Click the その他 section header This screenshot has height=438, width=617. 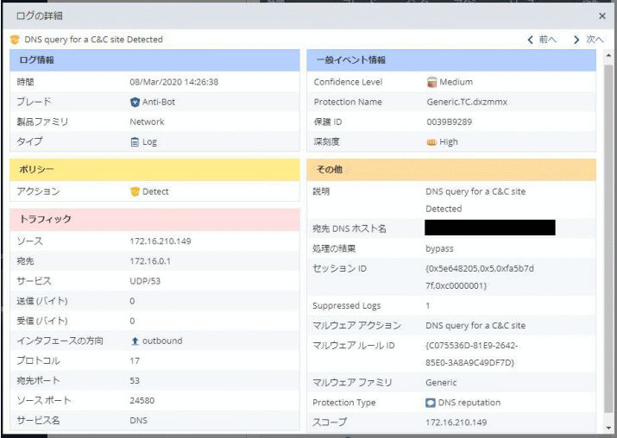tap(450, 170)
